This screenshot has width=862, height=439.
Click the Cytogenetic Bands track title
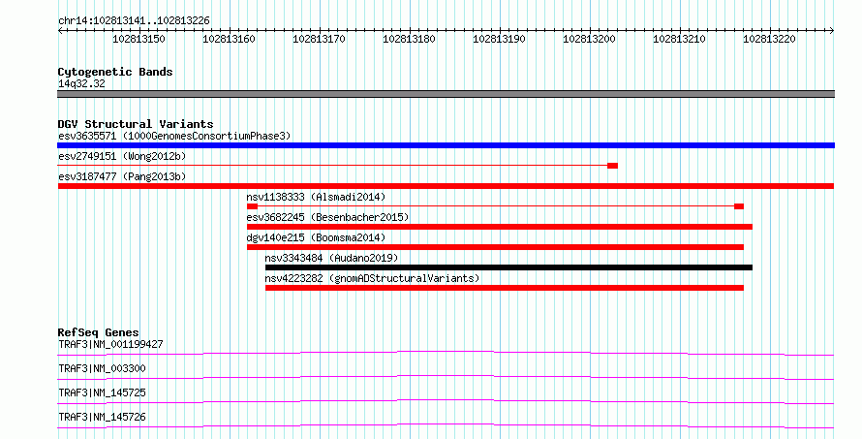(x=115, y=72)
